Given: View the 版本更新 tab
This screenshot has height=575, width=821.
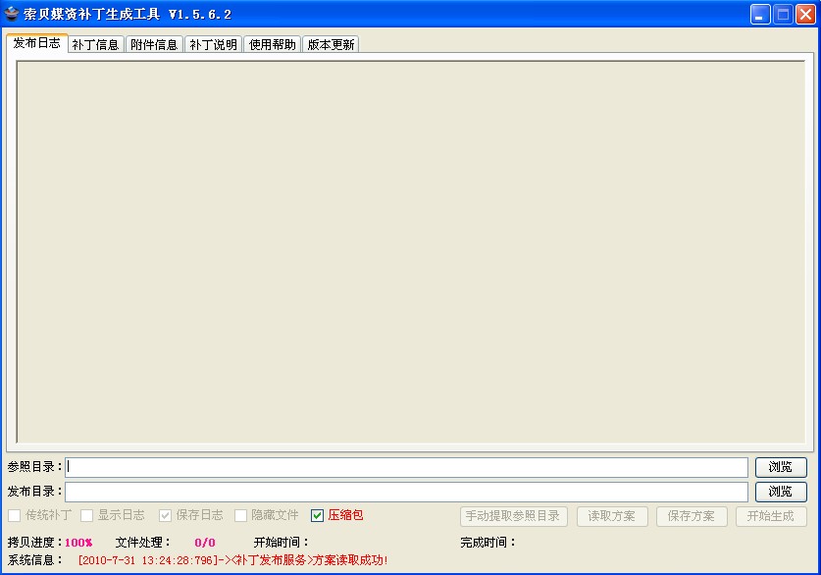Looking at the screenshot, I should (331, 44).
